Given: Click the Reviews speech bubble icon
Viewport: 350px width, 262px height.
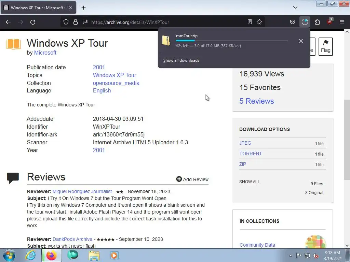Looking at the screenshot, I should point(13,178).
